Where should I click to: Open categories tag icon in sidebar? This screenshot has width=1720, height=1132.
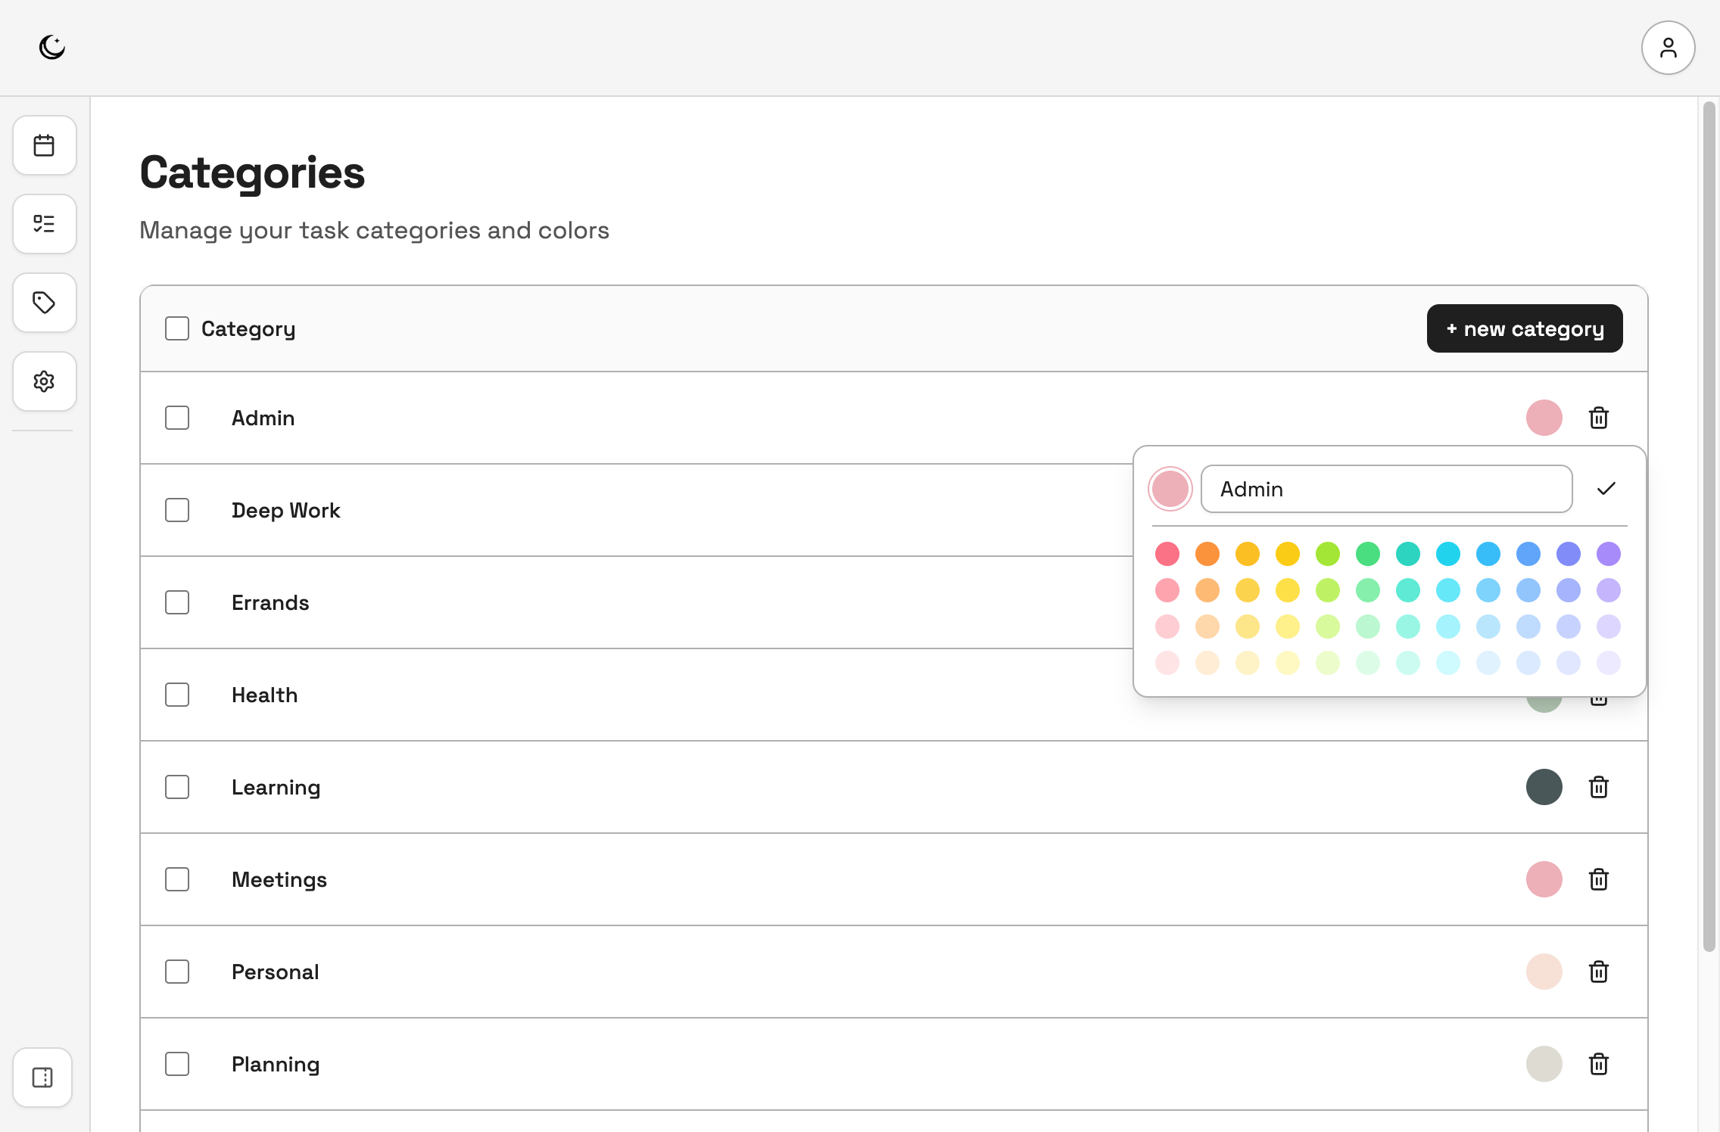(44, 303)
